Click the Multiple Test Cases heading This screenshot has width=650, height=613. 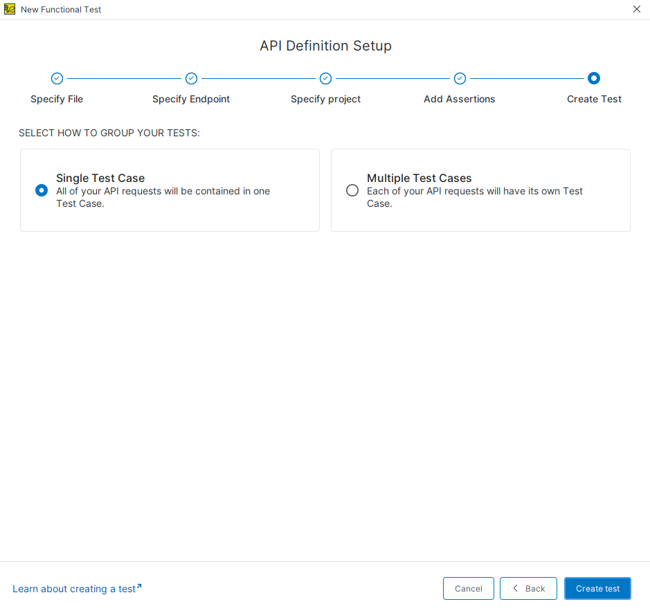(419, 178)
